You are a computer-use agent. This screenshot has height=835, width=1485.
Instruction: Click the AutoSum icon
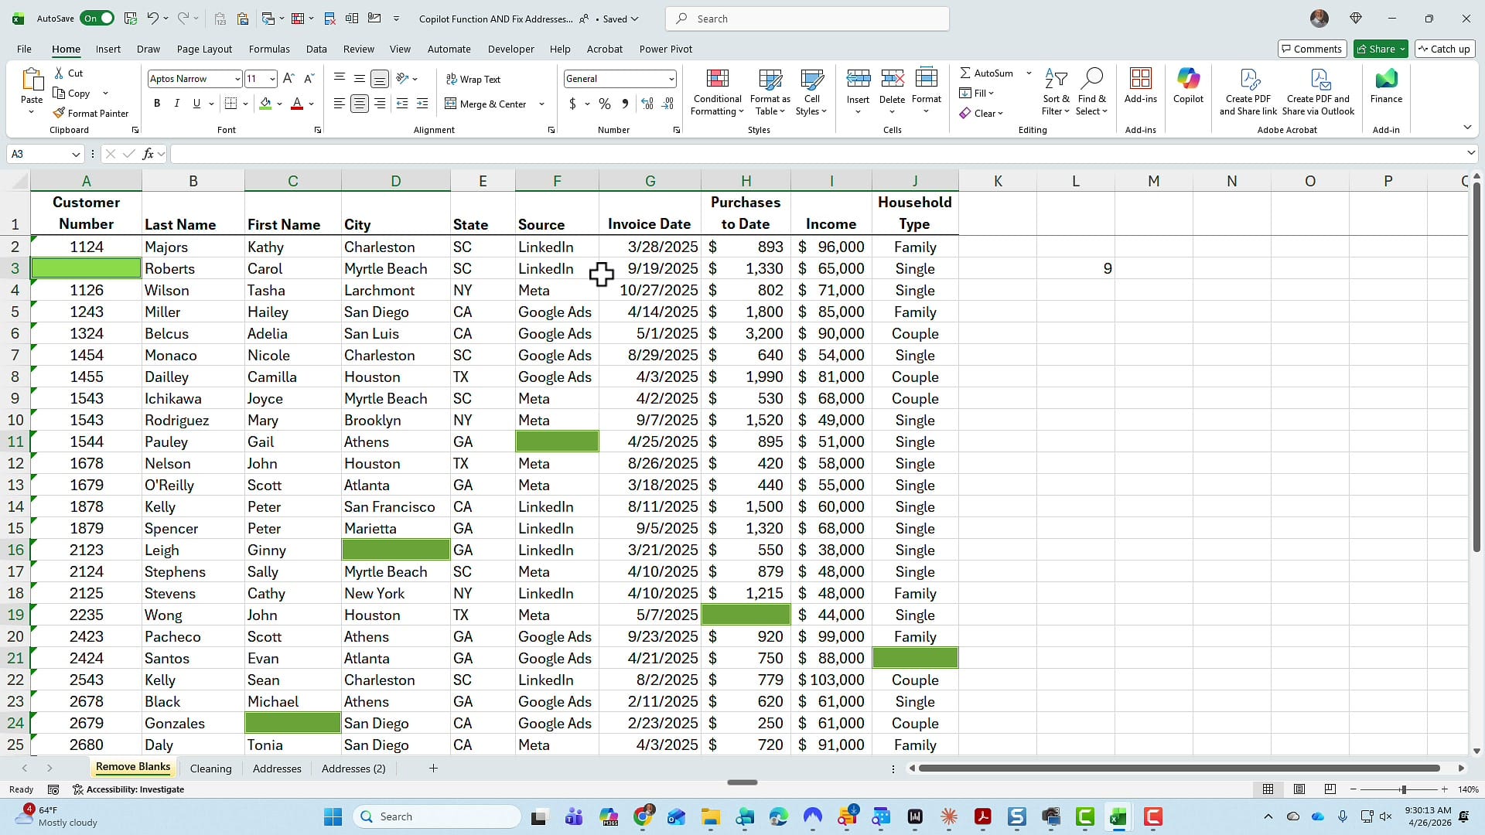[x=965, y=73]
